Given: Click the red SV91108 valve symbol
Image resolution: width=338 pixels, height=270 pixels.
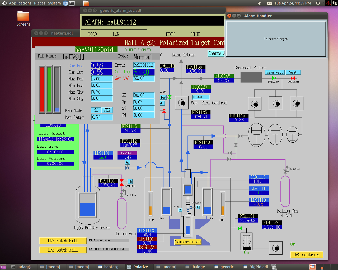Looking at the screenshot, I should 121,182.
